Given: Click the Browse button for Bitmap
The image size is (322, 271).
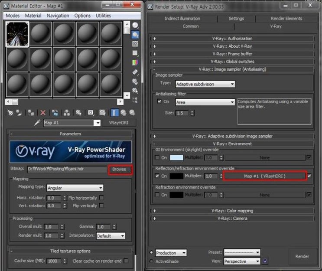Looking at the screenshot, I should (x=119, y=169).
